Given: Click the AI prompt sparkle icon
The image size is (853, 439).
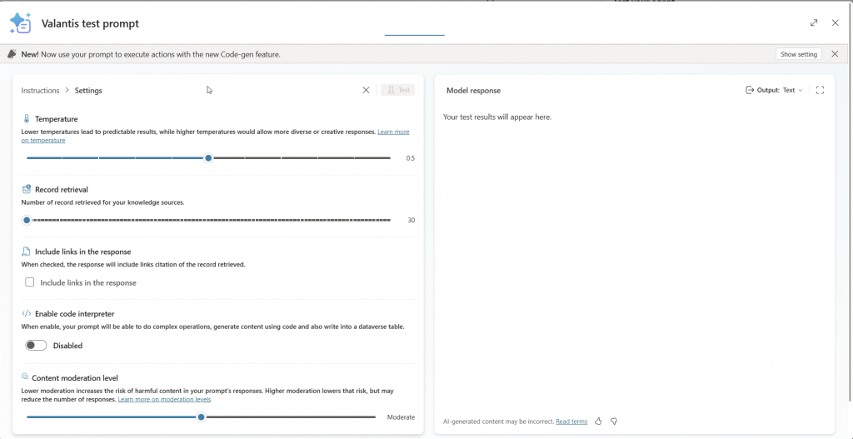Looking at the screenshot, I should [x=20, y=22].
